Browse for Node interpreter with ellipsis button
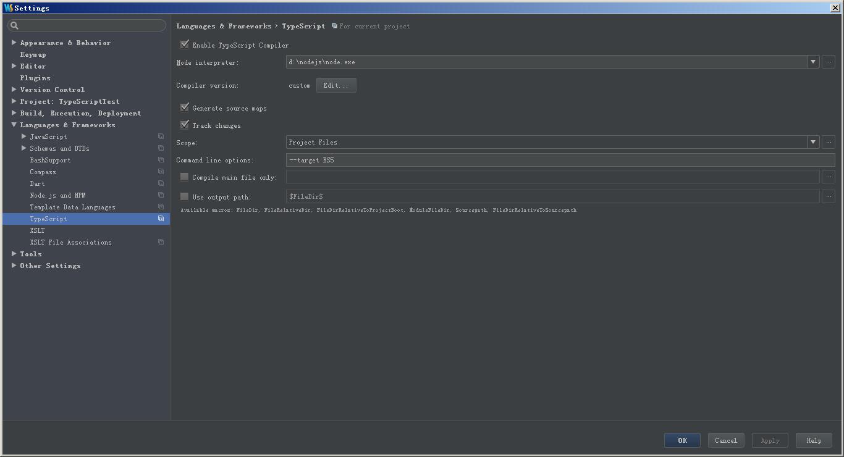Screen dimensions: 844x457 coord(829,62)
